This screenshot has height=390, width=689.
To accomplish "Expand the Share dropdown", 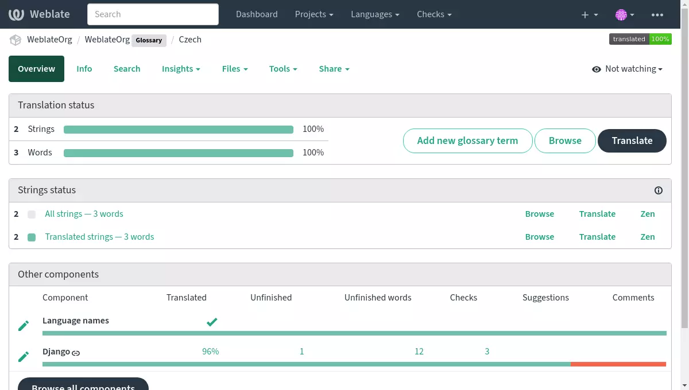I will point(334,69).
